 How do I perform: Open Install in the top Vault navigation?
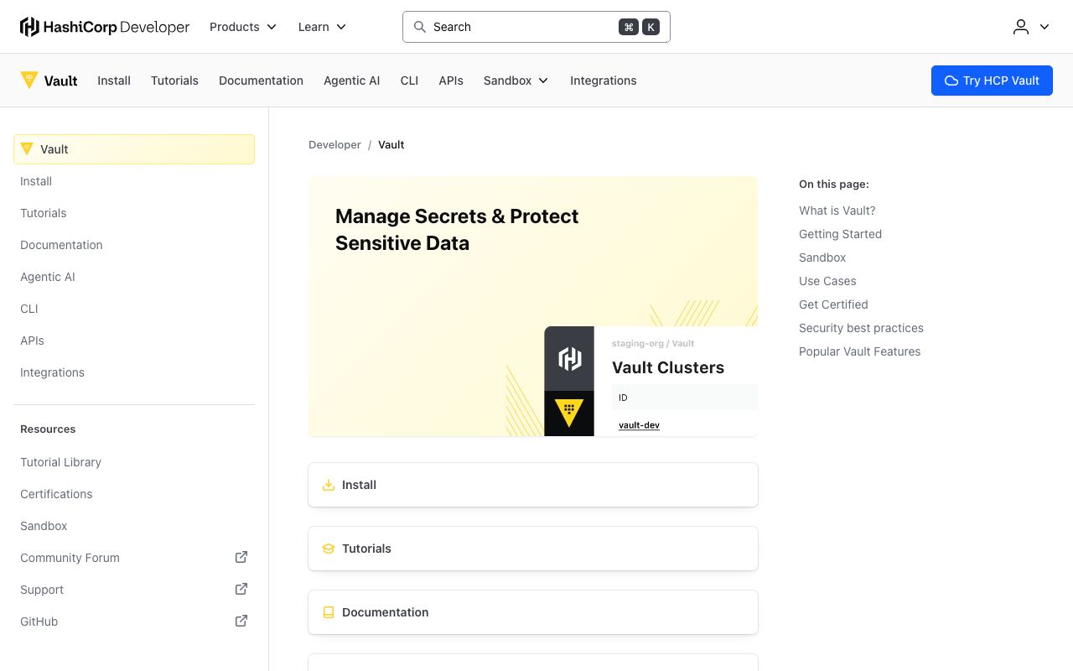pyautogui.click(x=114, y=81)
